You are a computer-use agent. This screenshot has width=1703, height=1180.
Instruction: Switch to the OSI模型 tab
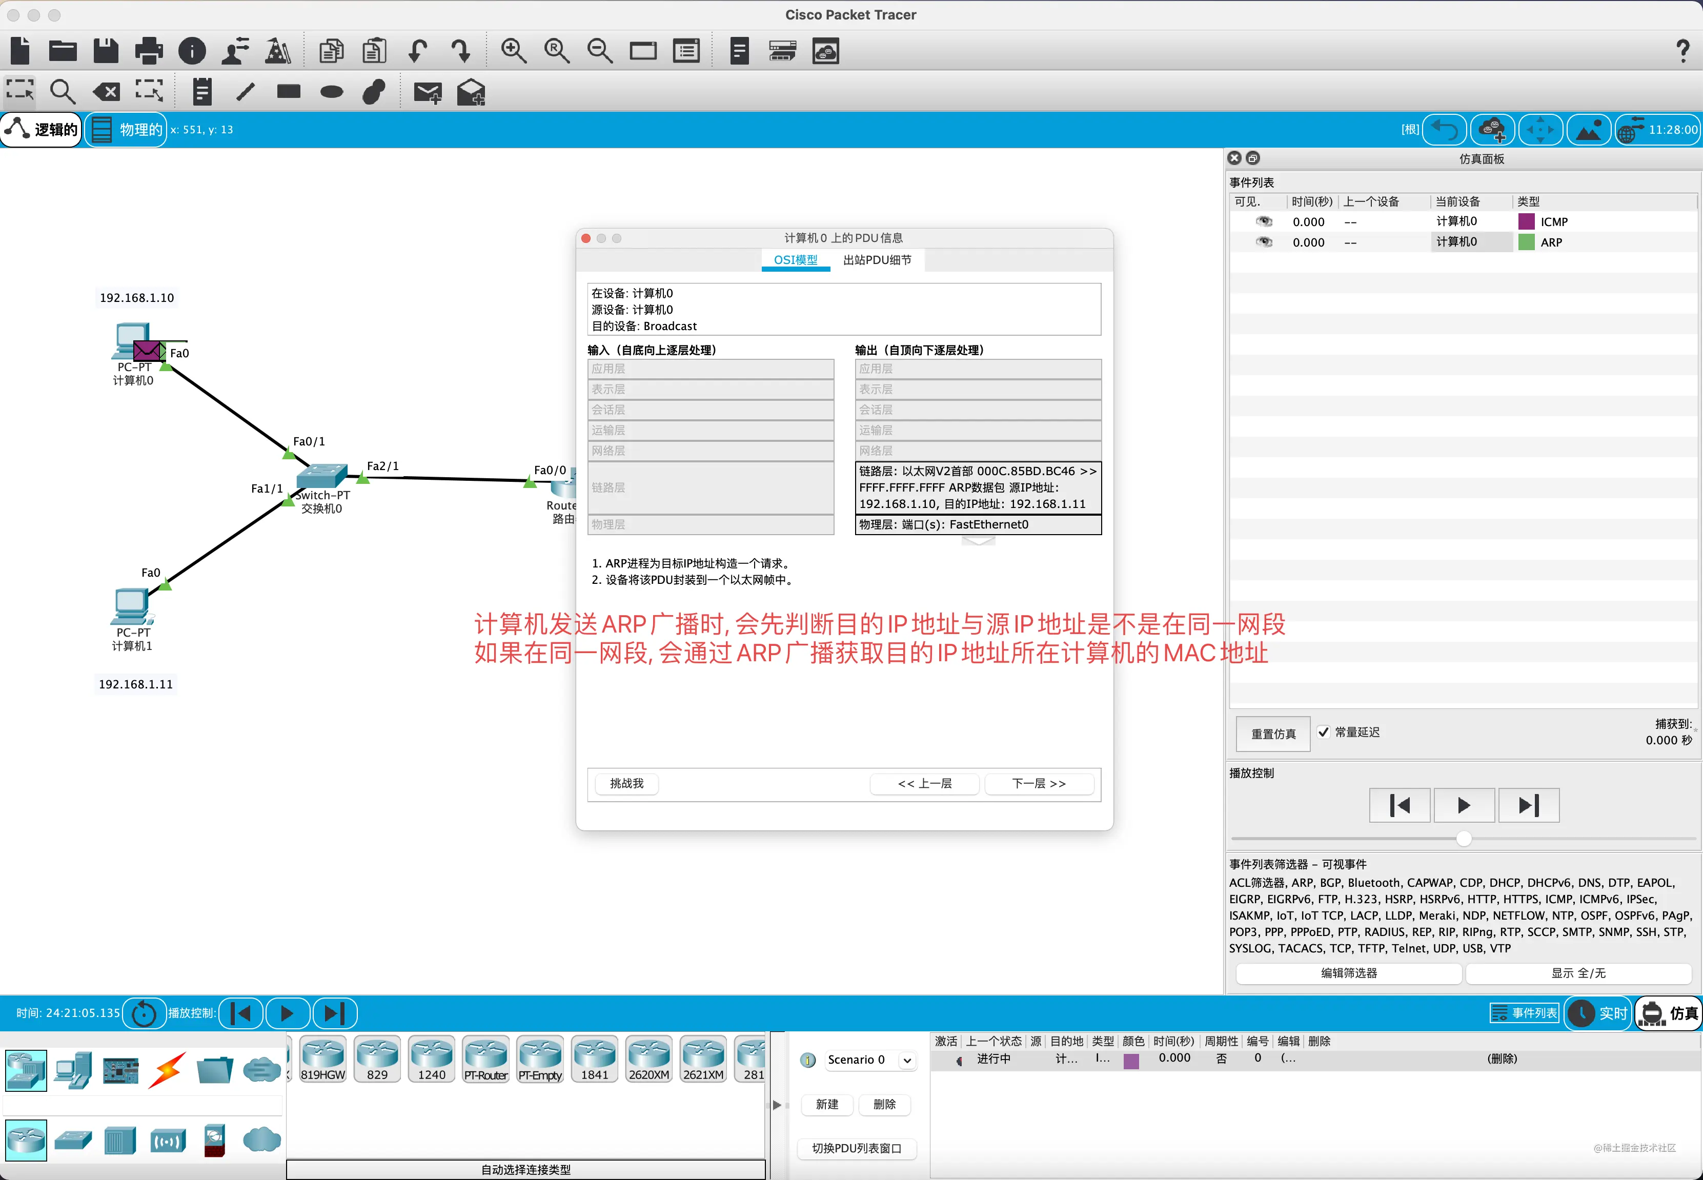(x=796, y=260)
